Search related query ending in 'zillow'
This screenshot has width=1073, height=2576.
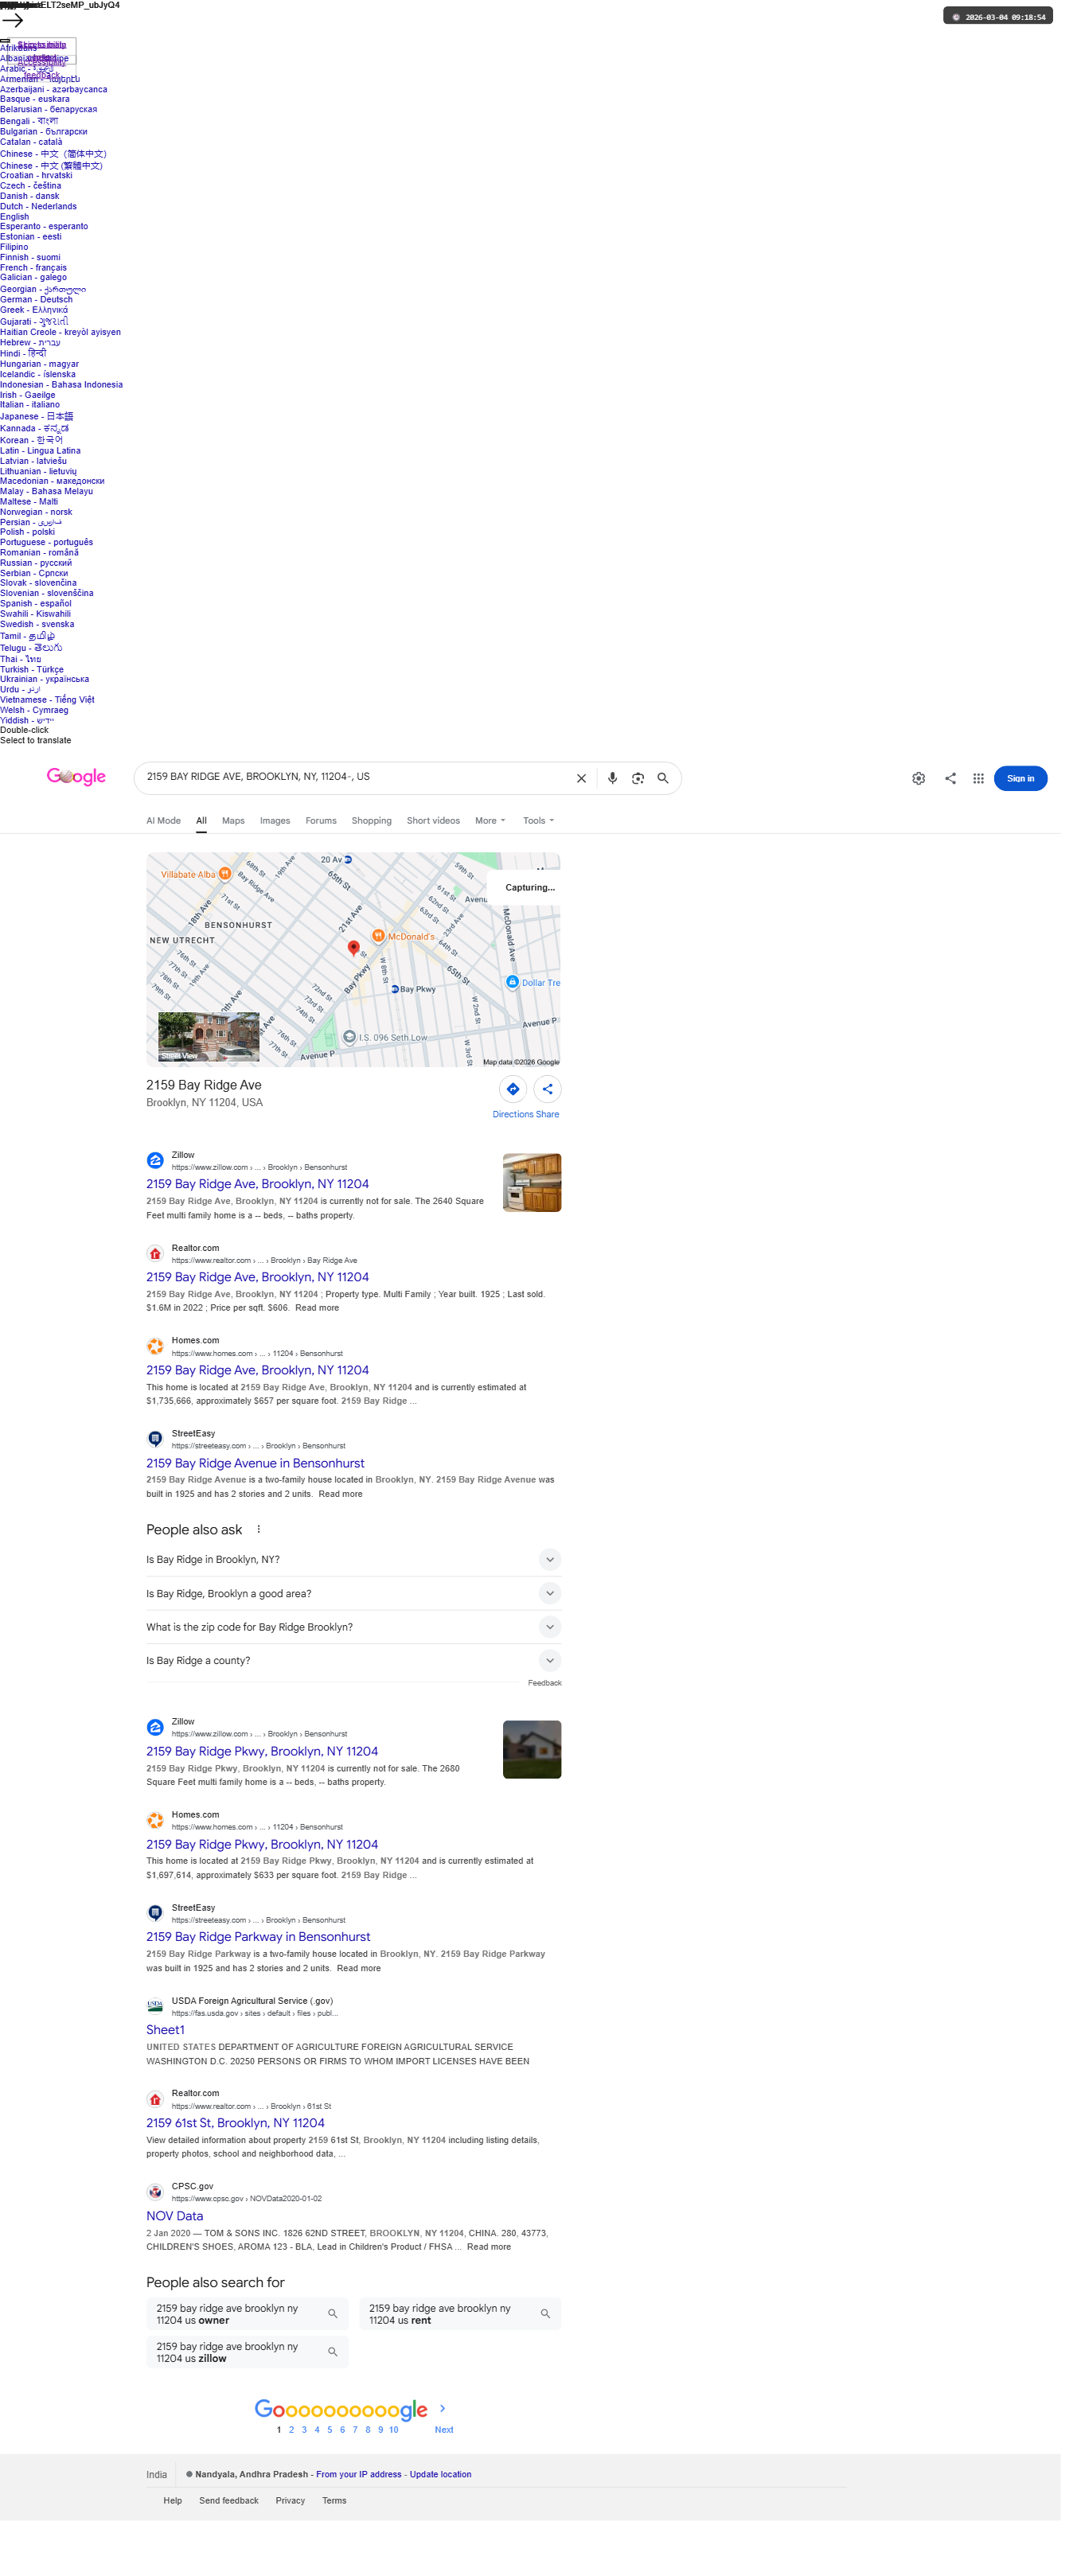[247, 2352]
